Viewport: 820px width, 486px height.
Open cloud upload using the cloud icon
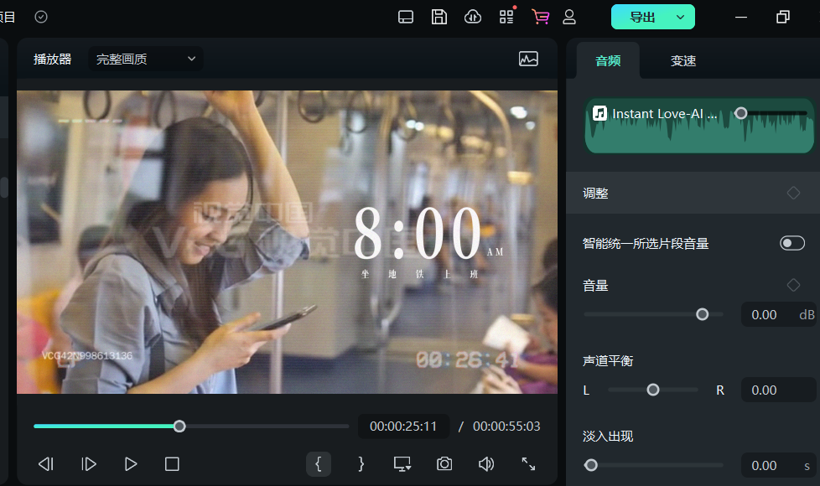pyautogui.click(x=472, y=17)
